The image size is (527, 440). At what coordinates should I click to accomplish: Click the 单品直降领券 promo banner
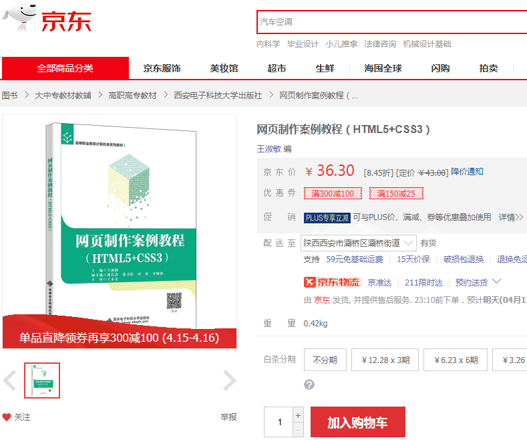click(x=120, y=337)
